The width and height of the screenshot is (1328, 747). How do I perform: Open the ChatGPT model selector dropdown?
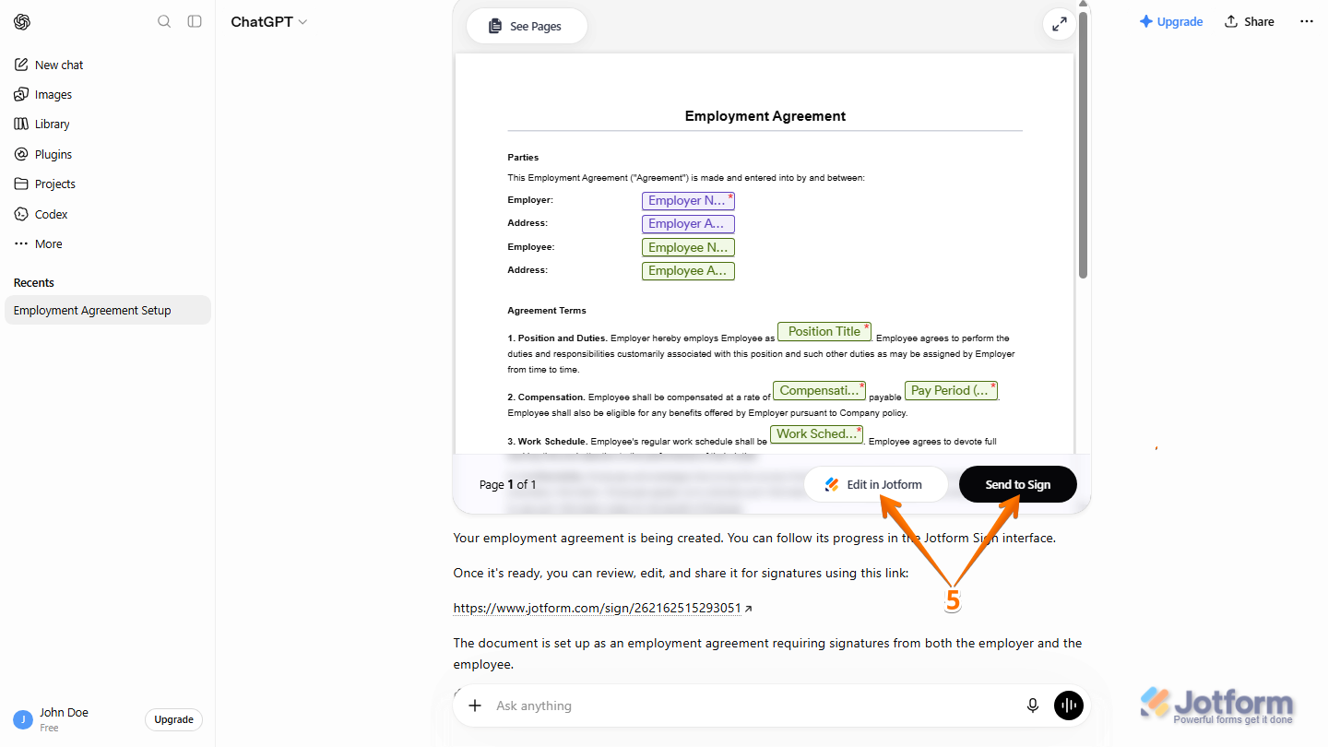pos(268,21)
